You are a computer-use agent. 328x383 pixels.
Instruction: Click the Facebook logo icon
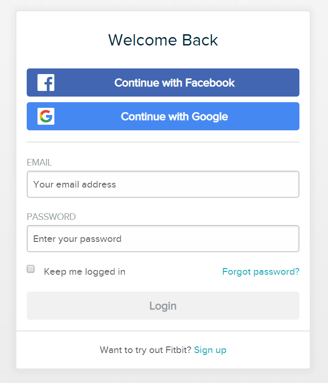tap(46, 83)
